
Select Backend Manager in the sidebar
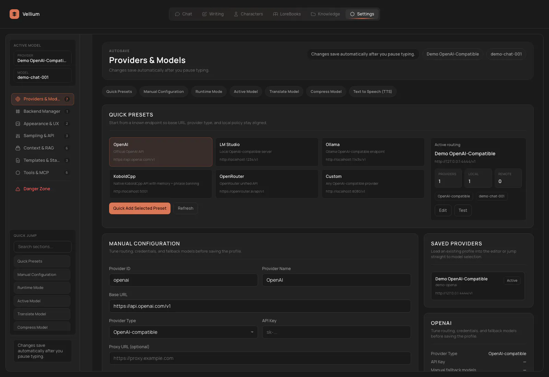pyautogui.click(x=43, y=111)
